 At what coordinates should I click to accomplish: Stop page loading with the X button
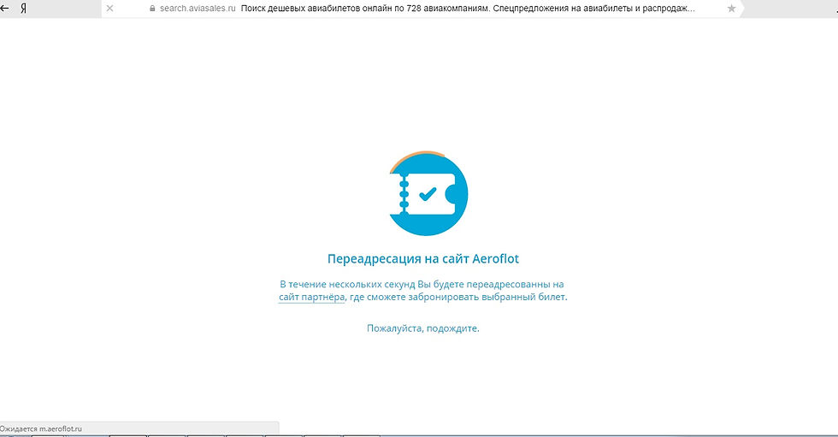coord(109,8)
